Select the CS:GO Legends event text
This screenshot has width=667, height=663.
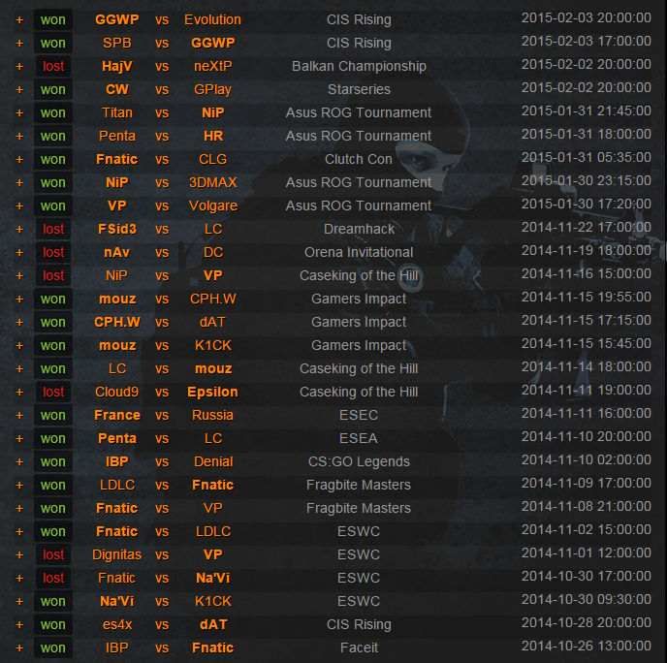pos(359,462)
